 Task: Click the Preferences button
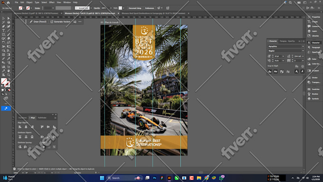coord(150,8)
